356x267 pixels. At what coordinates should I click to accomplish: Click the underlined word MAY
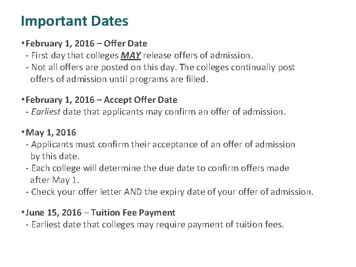tap(131, 55)
